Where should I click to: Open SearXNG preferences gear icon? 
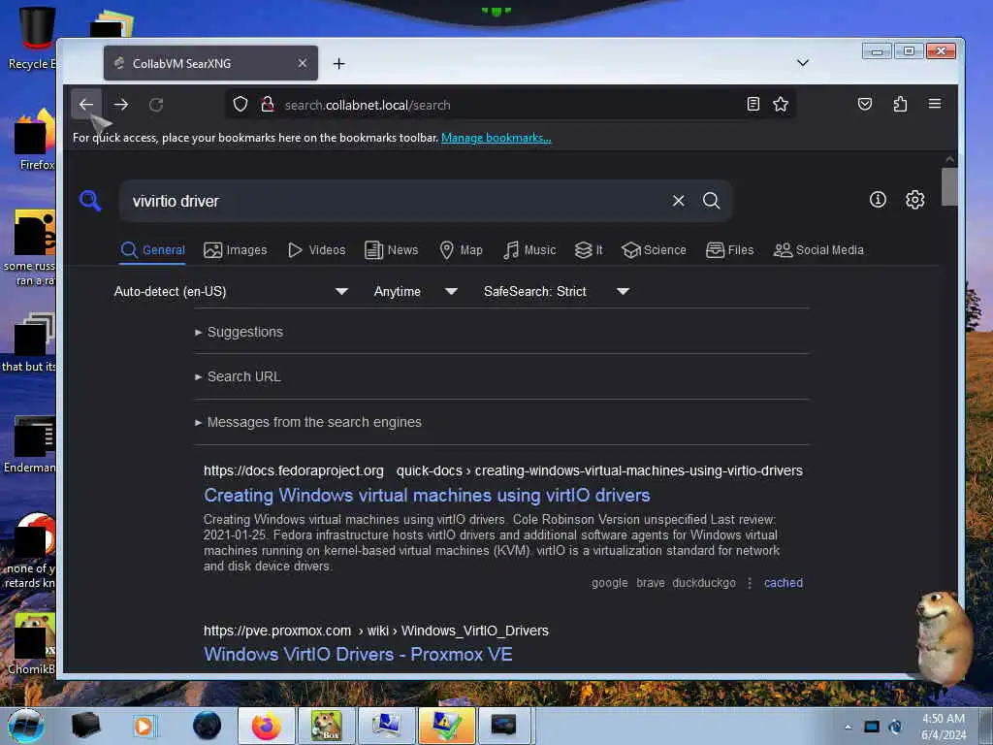point(915,200)
